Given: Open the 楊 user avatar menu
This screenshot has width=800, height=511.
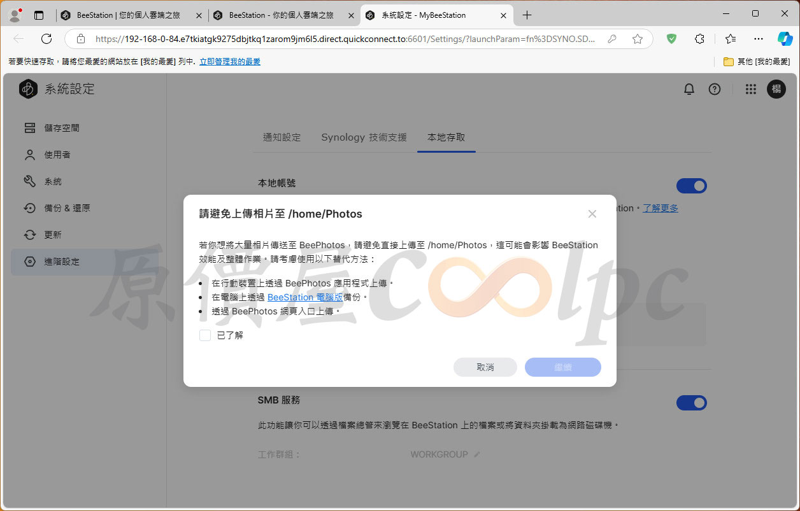Looking at the screenshot, I should pyautogui.click(x=776, y=90).
